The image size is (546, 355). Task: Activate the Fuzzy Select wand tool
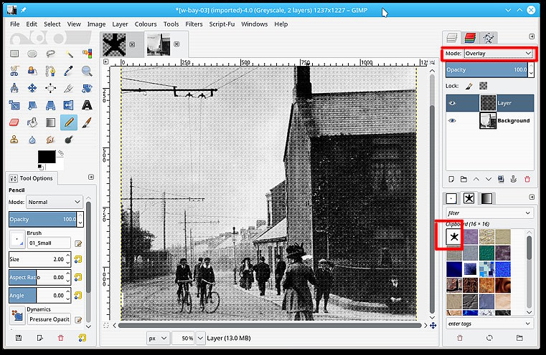point(69,53)
